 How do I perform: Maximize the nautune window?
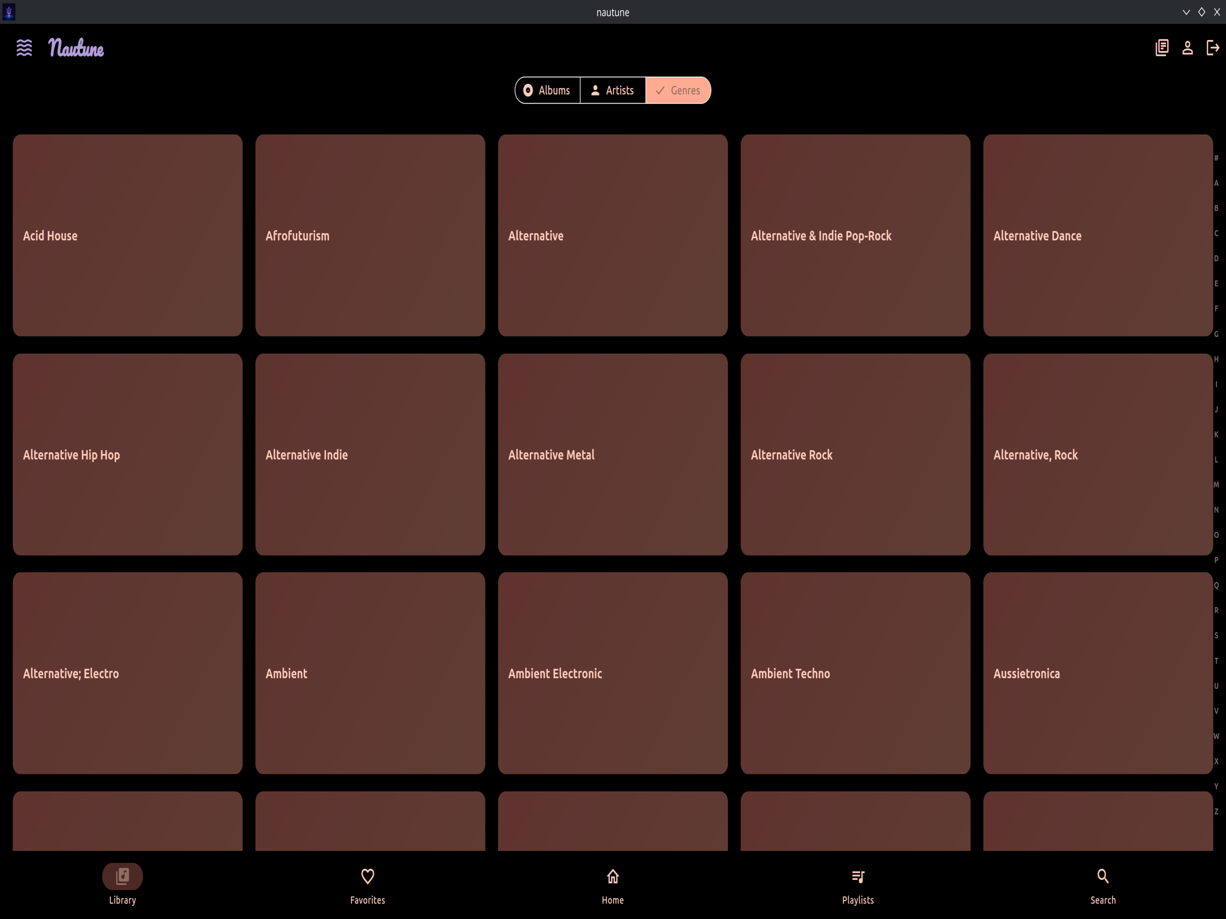pyautogui.click(x=1202, y=12)
